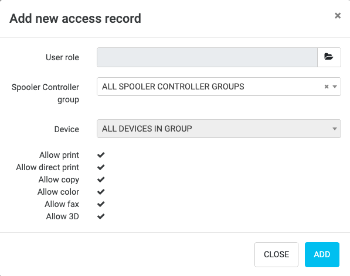
Task: Disable the Allow fax checkmark
Action: pos(101,204)
